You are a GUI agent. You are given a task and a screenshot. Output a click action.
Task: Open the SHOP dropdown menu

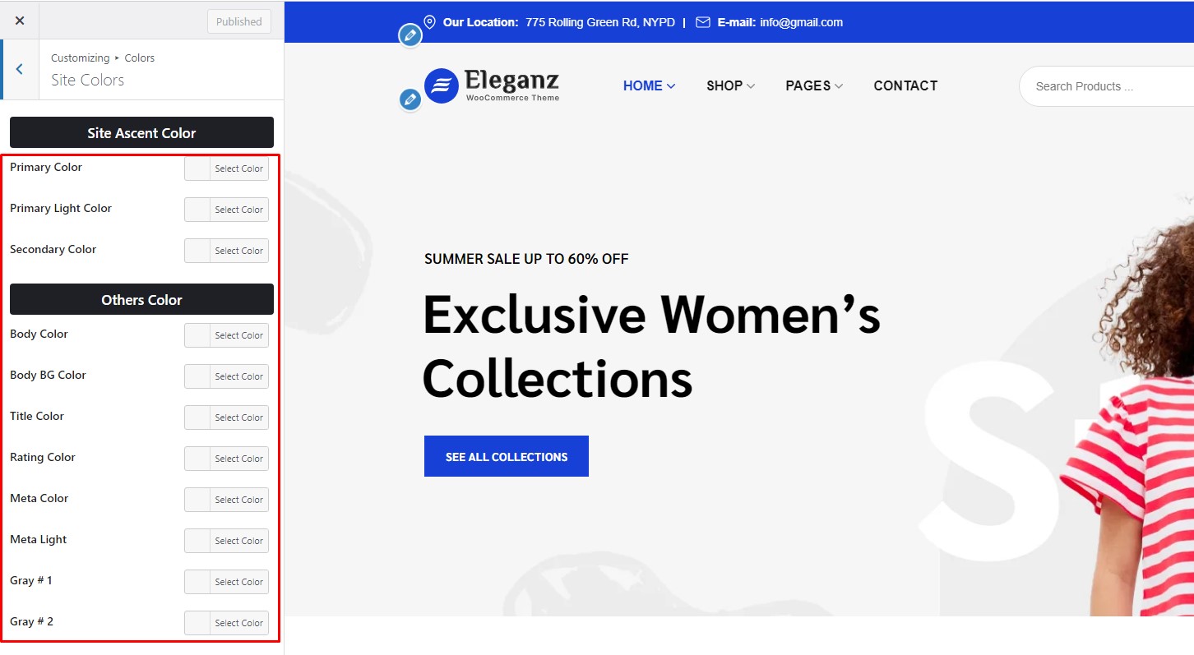pos(730,85)
